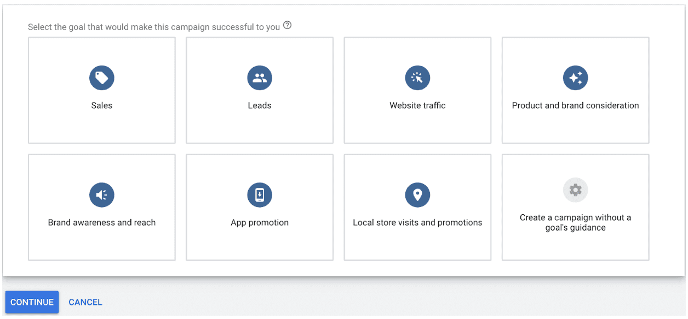Choose the Product and brand consideration label

(575, 105)
